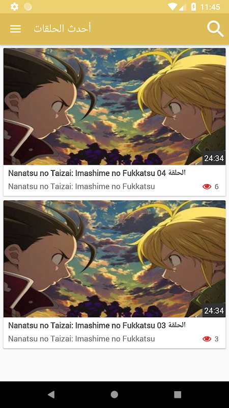The height and width of the screenshot is (408, 229).
Task: Tap the 11:45 clock in status bar
Action: [x=210, y=7]
